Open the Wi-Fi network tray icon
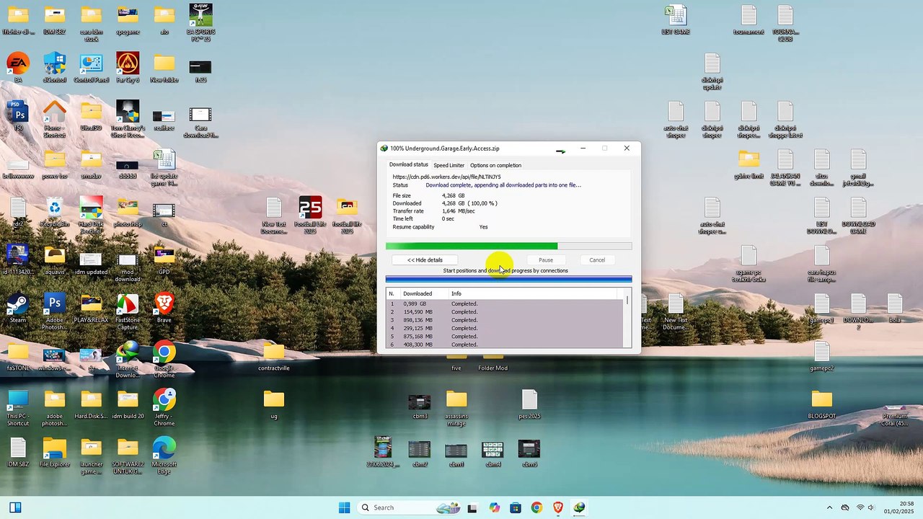Screen dimensions: 923x519 (x=860, y=507)
